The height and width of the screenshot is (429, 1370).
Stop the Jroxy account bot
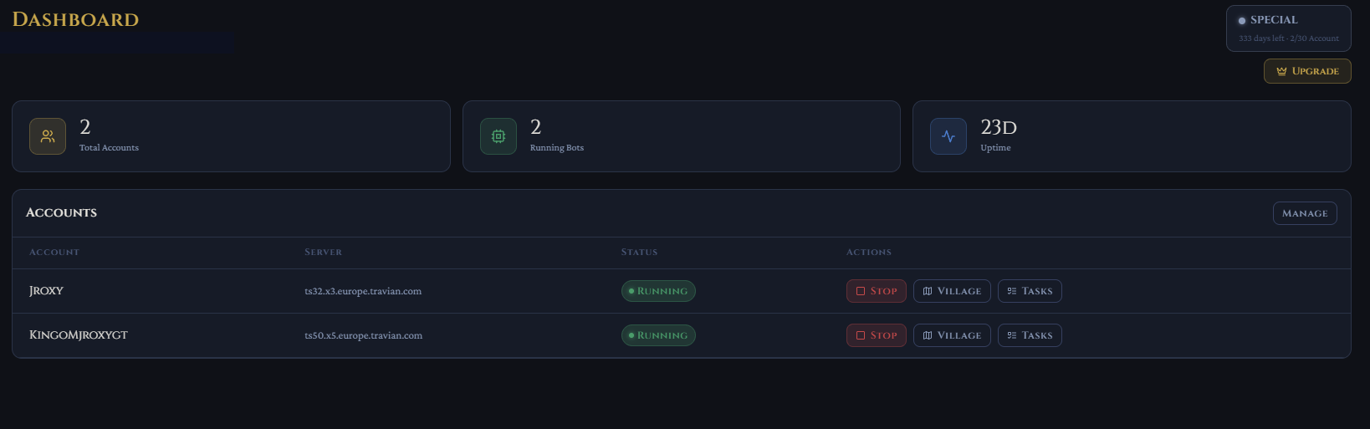pos(876,291)
